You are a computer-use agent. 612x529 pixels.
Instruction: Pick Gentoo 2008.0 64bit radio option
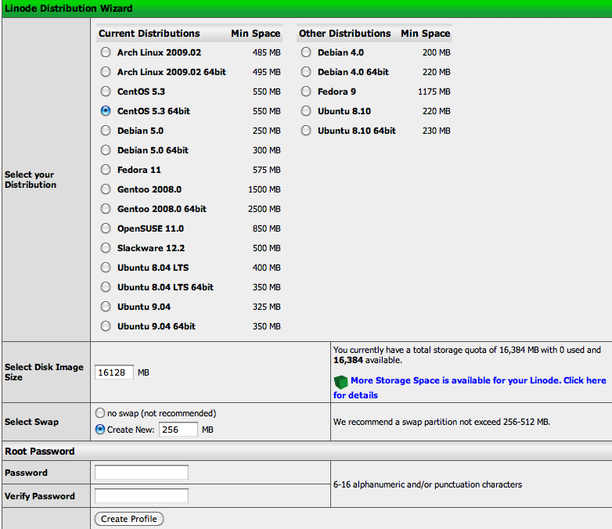[106, 209]
